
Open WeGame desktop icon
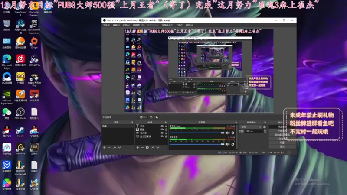[x=20, y=149]
